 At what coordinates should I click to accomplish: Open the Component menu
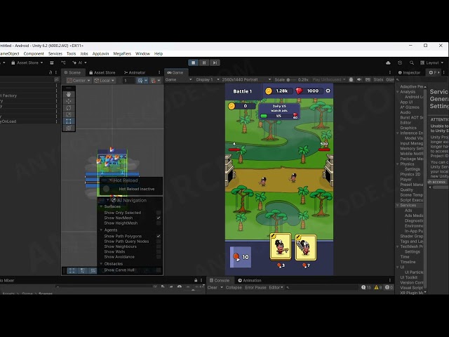[x=34, y=53]
